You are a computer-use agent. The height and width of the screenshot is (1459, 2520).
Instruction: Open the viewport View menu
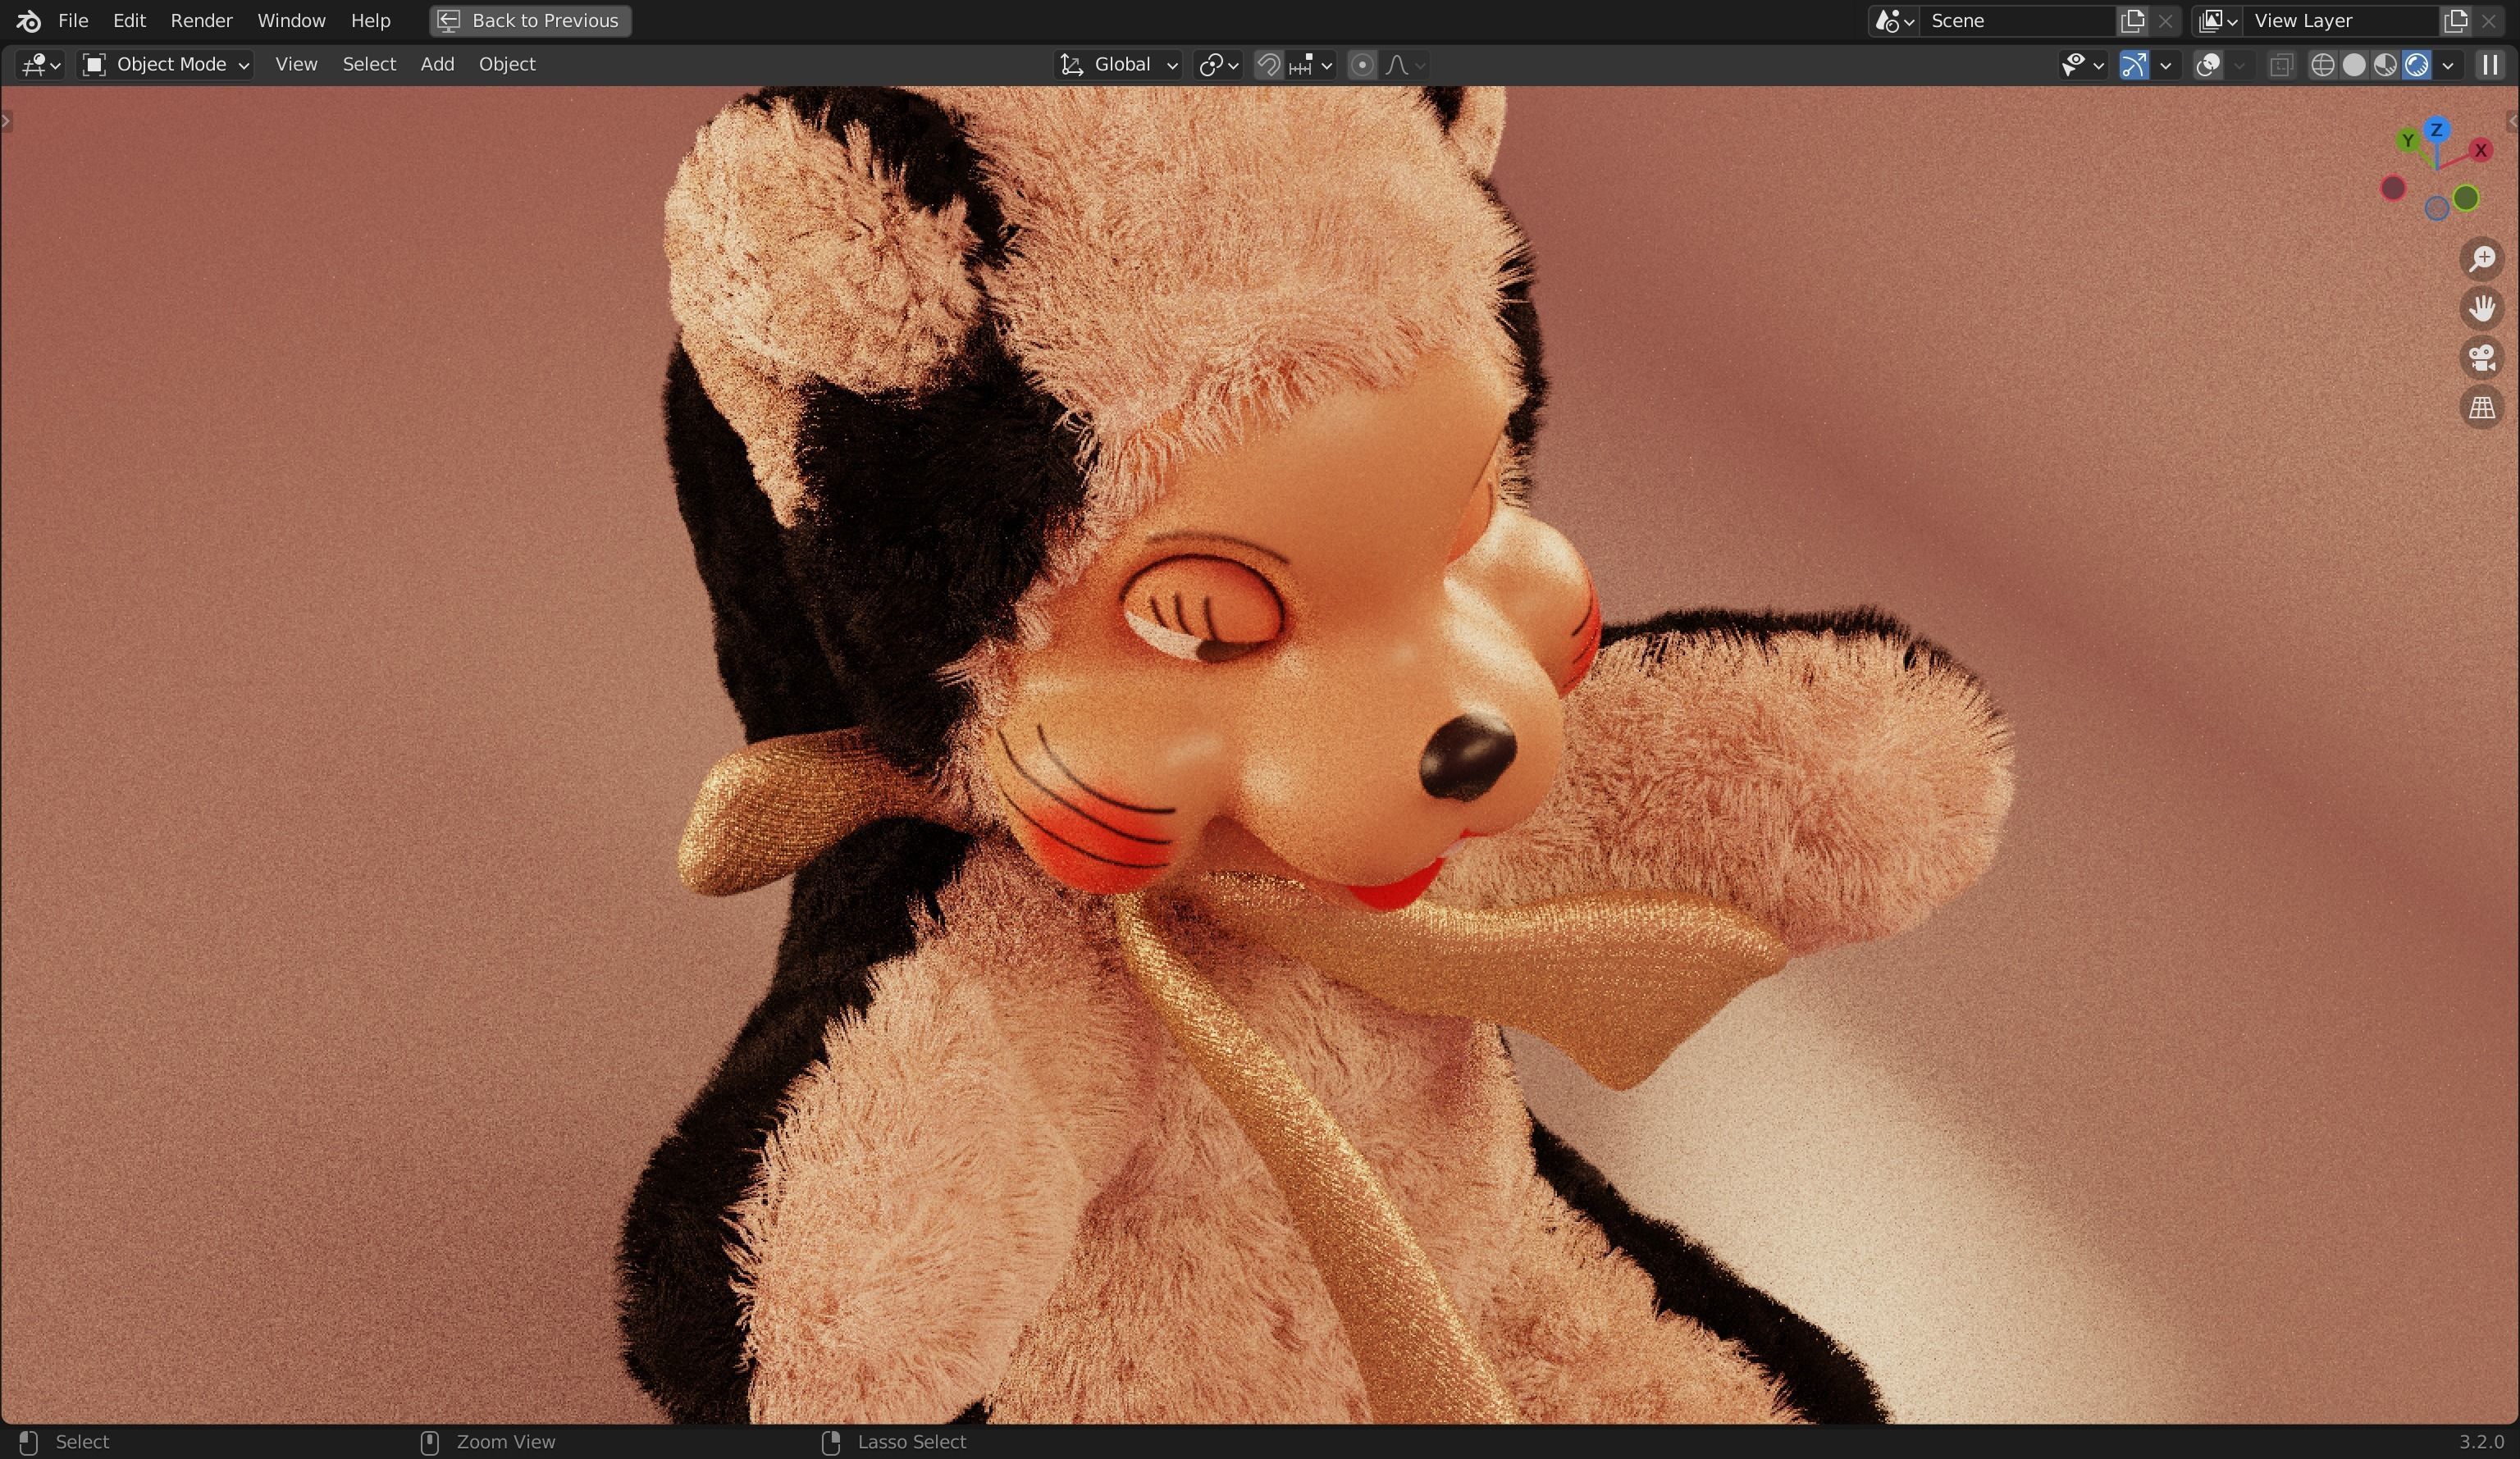click(296, 64)
